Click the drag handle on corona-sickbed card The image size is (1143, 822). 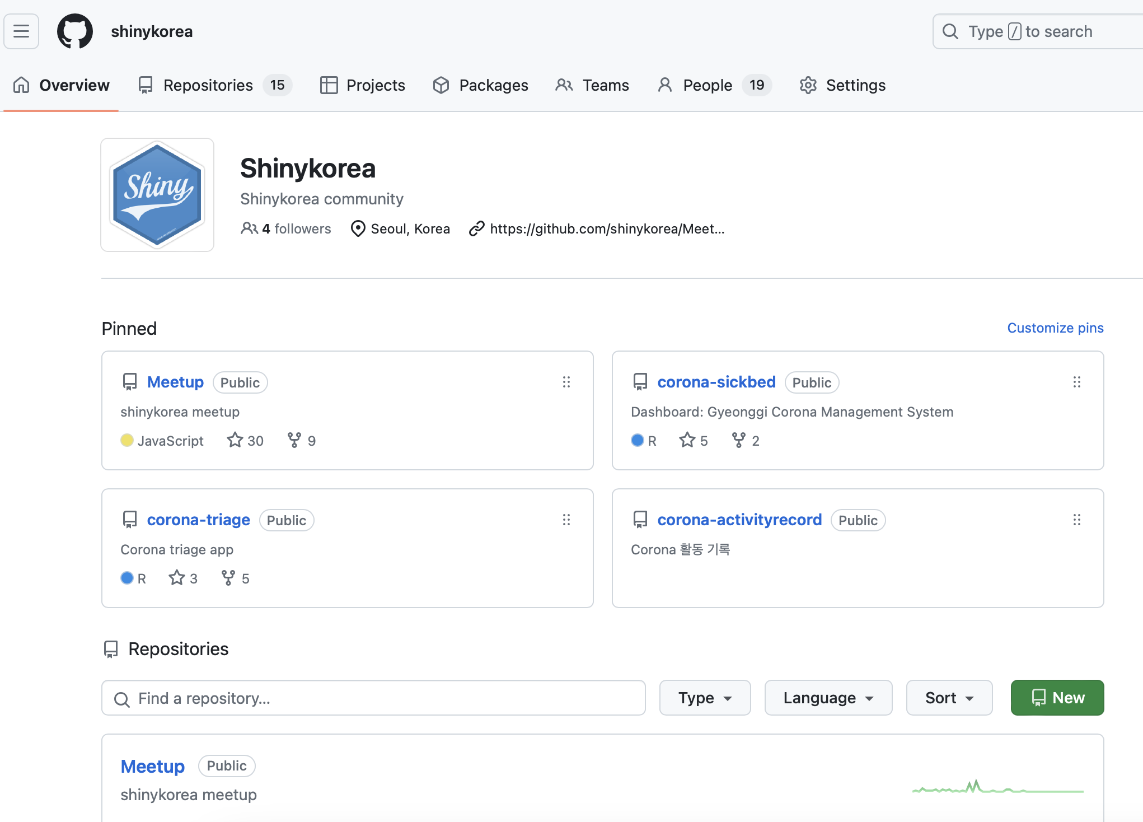tap(1076, 382)
